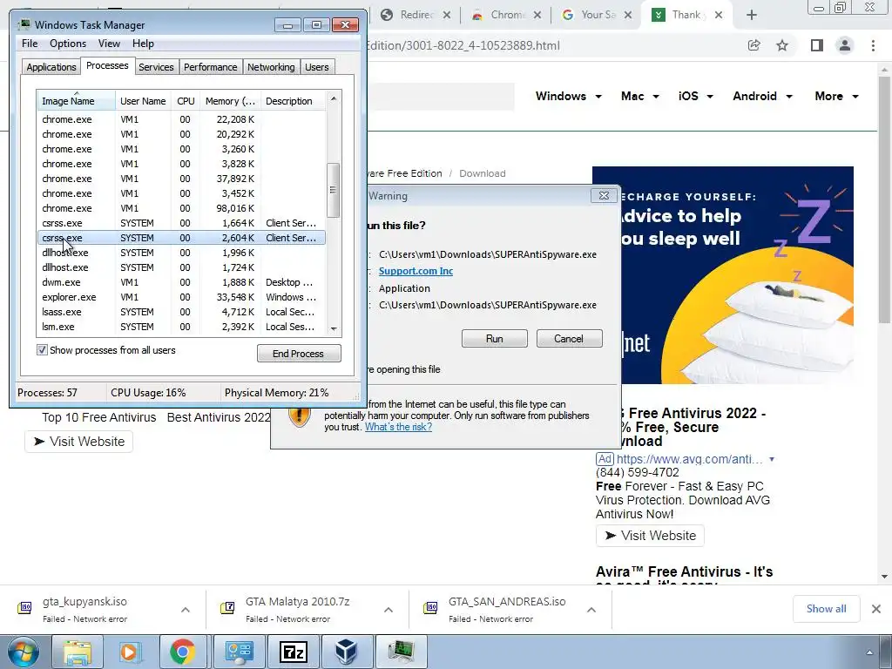Select explorer.exe process row

tap(181, 297)
